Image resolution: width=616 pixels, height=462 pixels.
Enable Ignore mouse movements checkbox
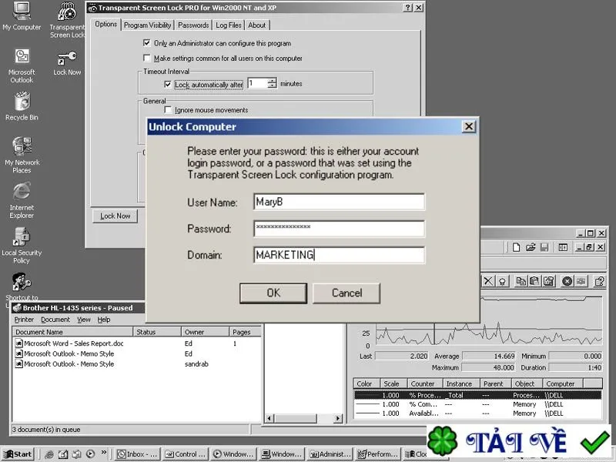pos(168,109)
